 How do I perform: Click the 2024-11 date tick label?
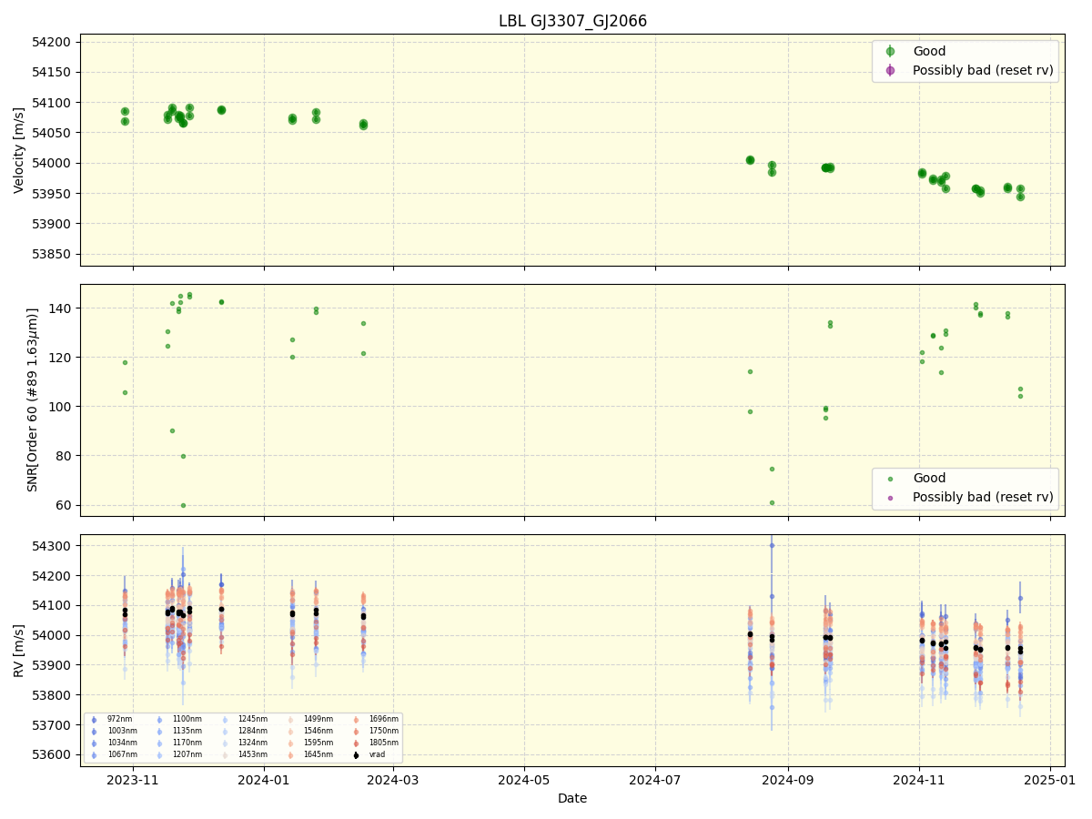(919, 781)
